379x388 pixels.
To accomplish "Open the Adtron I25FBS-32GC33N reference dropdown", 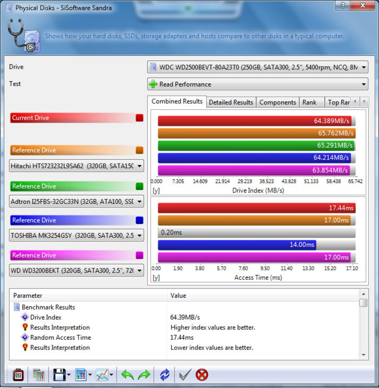I will (76, 201).
